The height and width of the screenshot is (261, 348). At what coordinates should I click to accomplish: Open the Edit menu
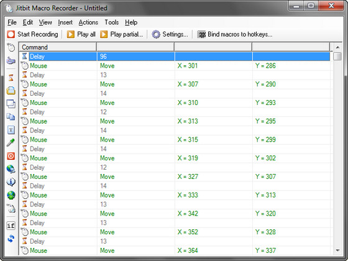(28, 22)
